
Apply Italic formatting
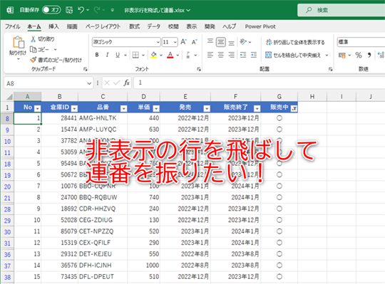click(x=107, y=55)
